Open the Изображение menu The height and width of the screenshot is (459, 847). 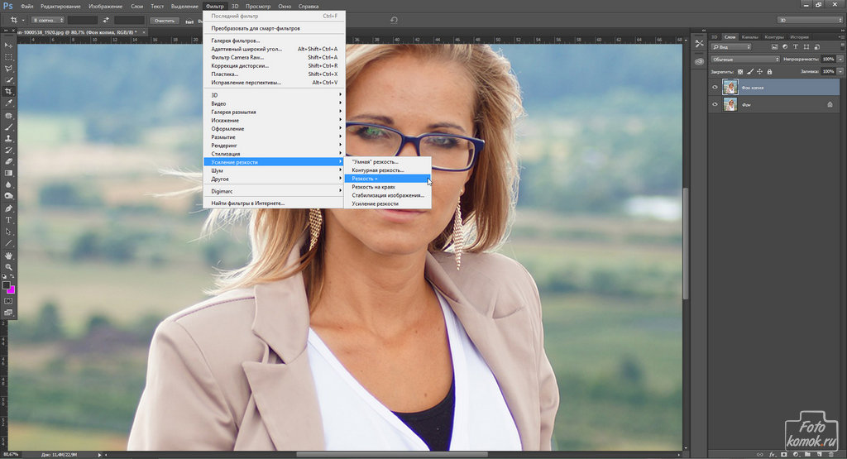105,7
